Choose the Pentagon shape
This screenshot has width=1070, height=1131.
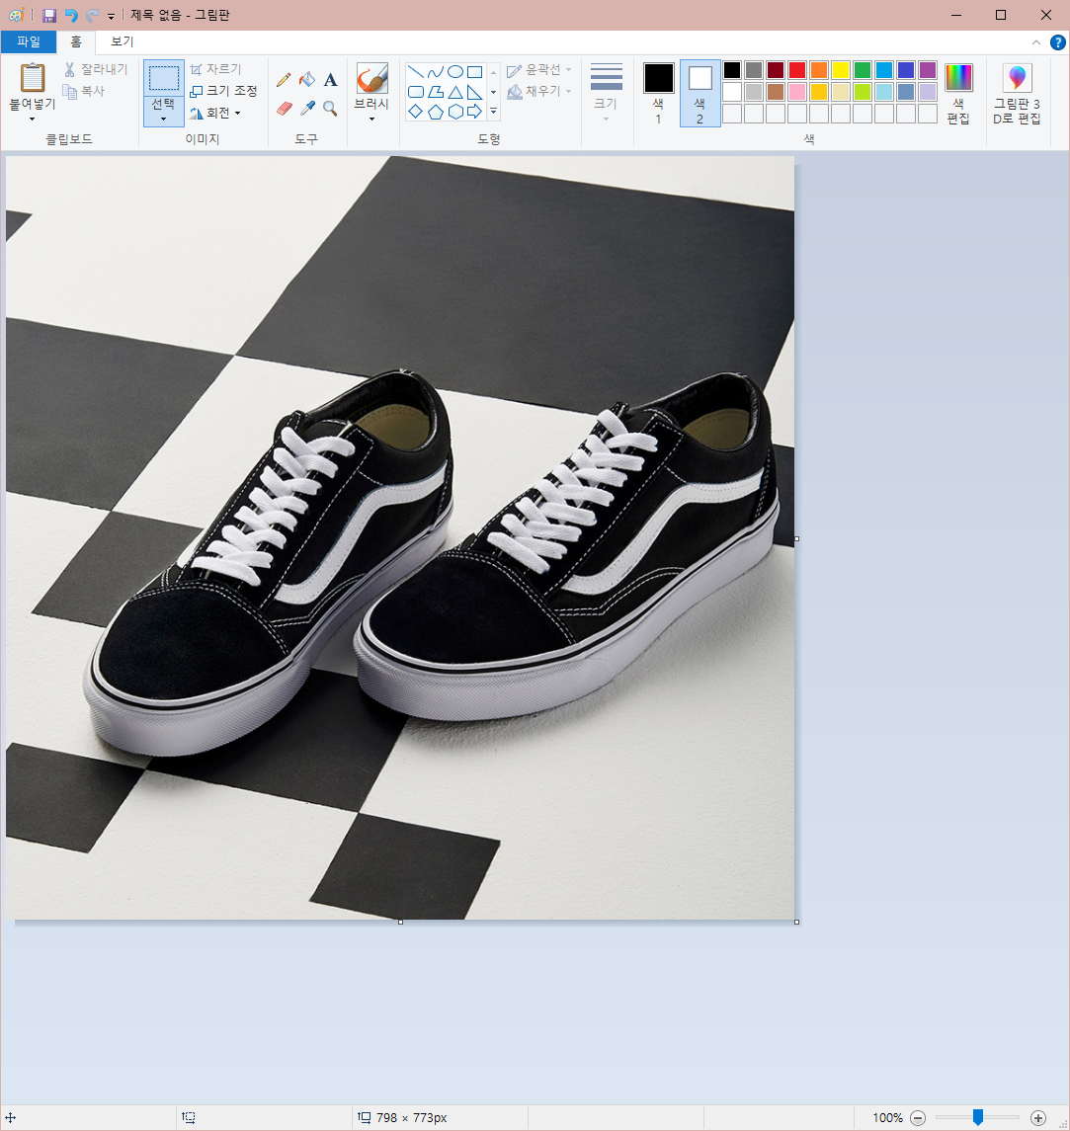point(435,111)
